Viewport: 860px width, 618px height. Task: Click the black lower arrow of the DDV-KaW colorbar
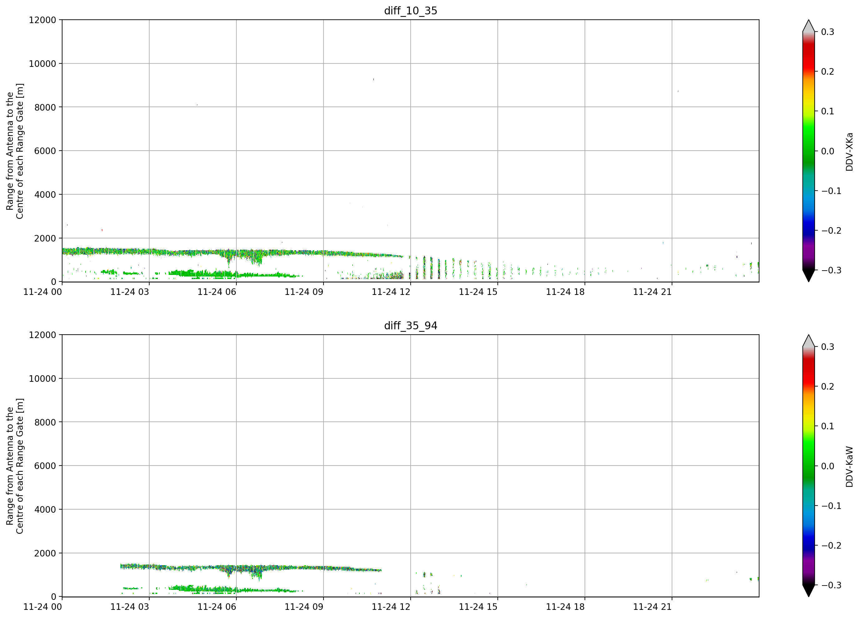808,591
